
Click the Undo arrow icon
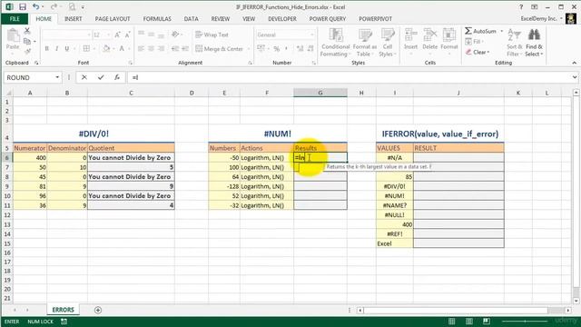(x=35, y=7)
